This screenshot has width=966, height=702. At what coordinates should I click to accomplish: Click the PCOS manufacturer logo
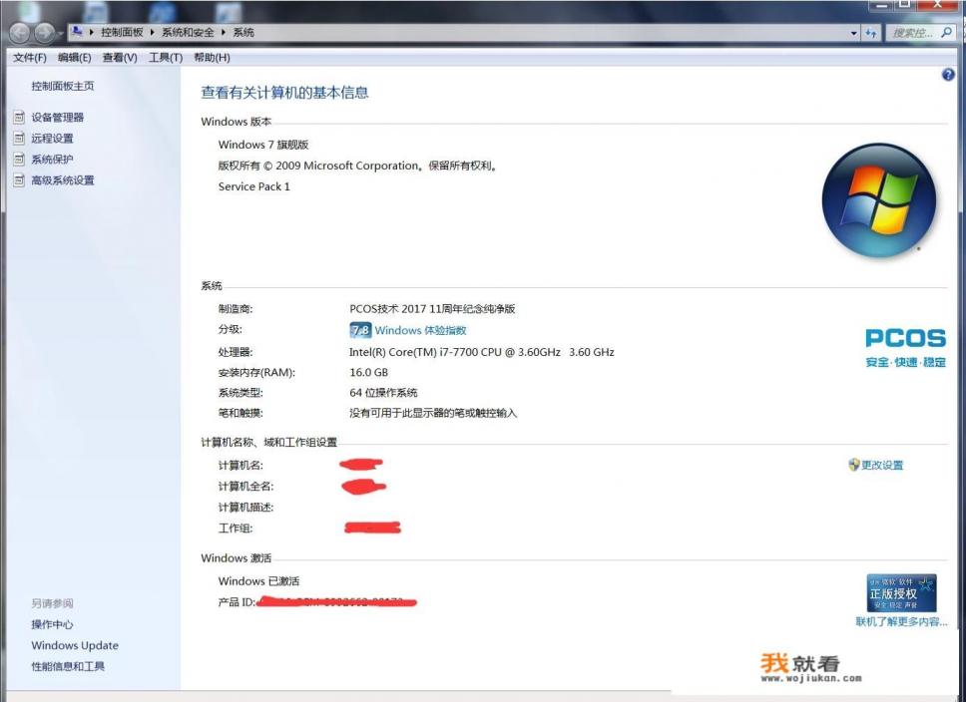[x=906, y=348]
